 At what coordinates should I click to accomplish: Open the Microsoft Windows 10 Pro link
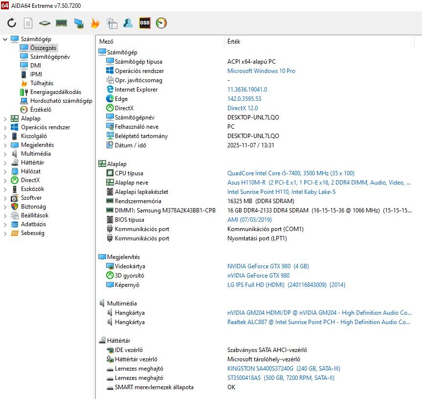pyautogui.click(x=261, y=71)
